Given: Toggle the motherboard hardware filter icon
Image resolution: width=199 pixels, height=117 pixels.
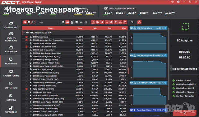Looking at the screenshot, I should click(72, 22).
